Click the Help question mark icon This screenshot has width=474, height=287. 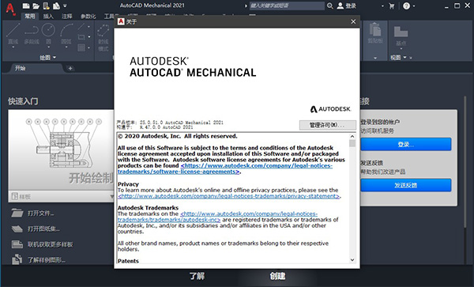(x=406, y=6)
